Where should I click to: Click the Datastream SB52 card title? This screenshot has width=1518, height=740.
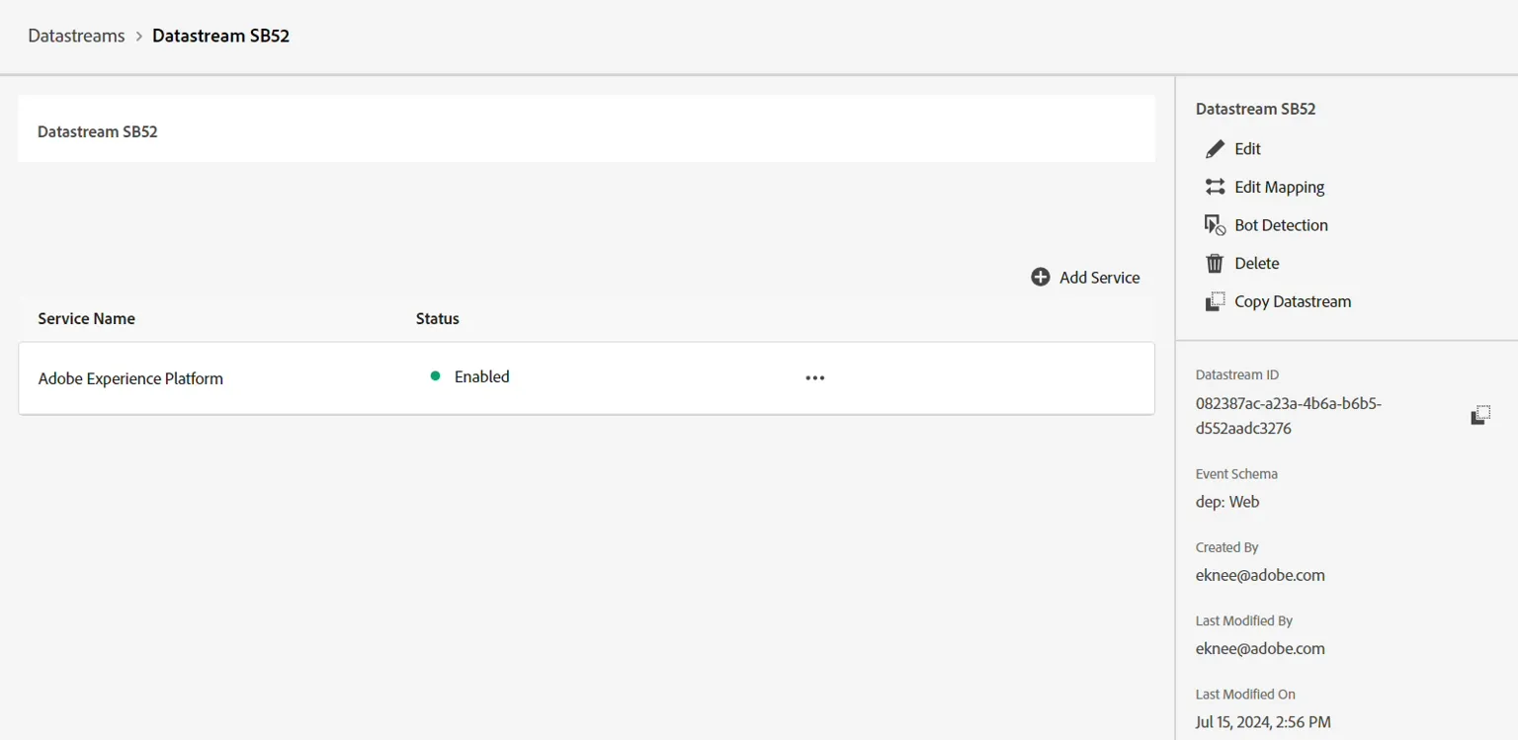[97, 131]
